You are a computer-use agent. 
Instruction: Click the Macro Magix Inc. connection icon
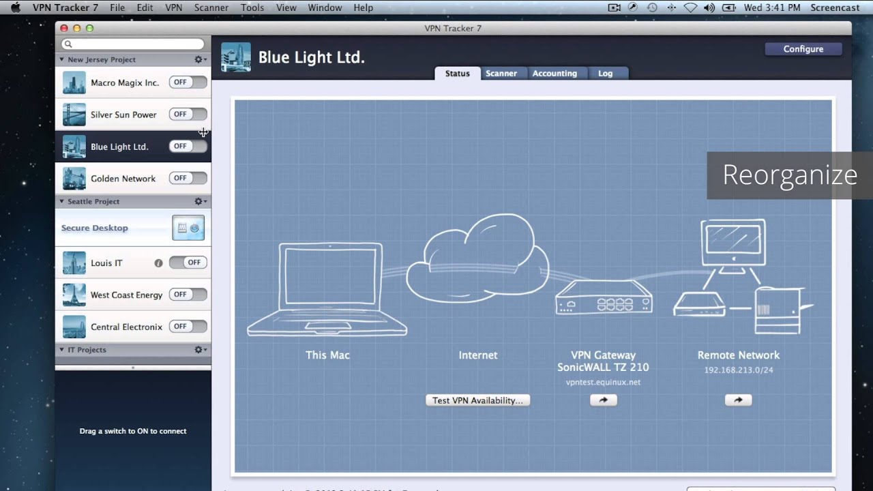(74, 83)
